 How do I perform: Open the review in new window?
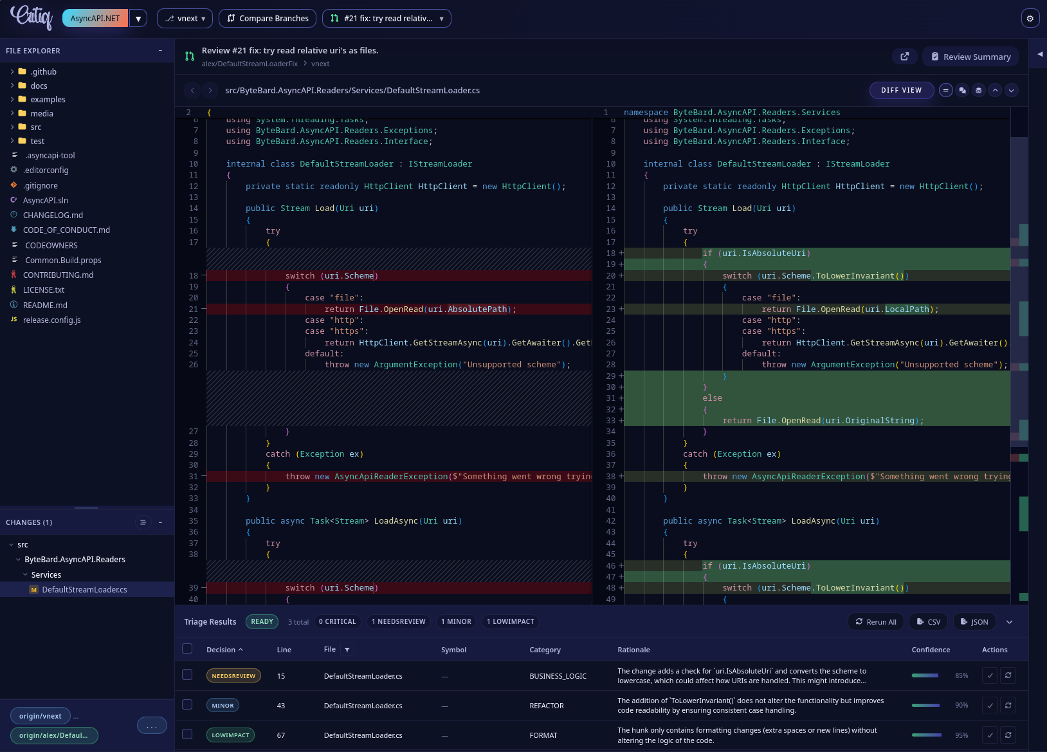pos(905,57)
